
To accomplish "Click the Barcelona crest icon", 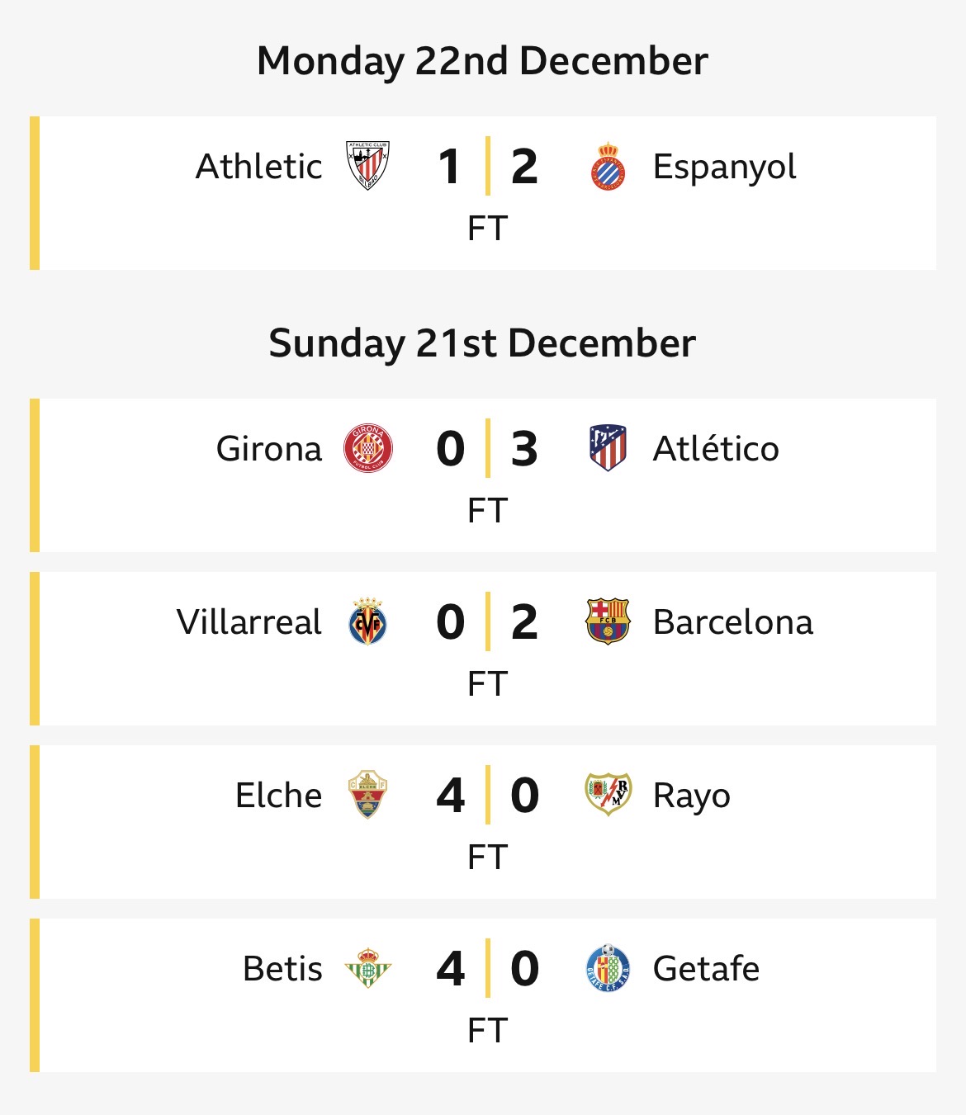I will pos(608,621).
